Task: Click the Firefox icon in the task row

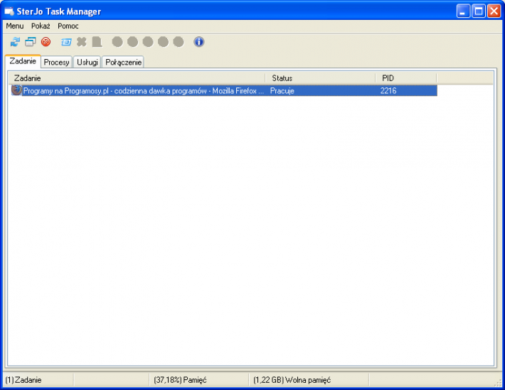Action: (x=16, y=90)
